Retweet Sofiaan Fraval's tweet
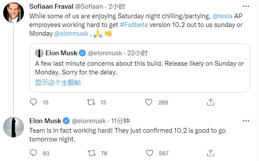Image resolution: width=259 pixels, height=161 pixels. pyautogui.click(x=91, y=102)
